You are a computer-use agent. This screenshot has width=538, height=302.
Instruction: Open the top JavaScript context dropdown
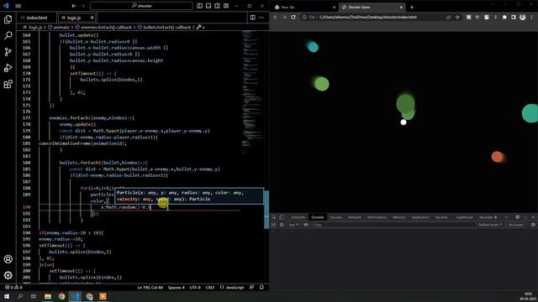293,225
